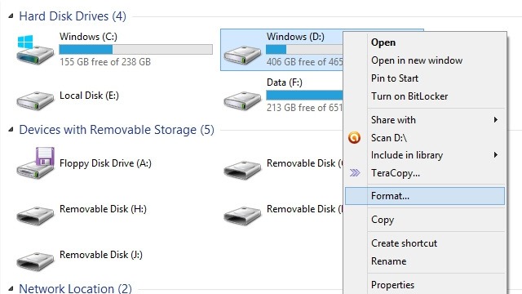Click the Windows (C:) capacity usage bar
The width and height of the screenshot is (522, 294).
pyautogui.click(x=136, y=49)
